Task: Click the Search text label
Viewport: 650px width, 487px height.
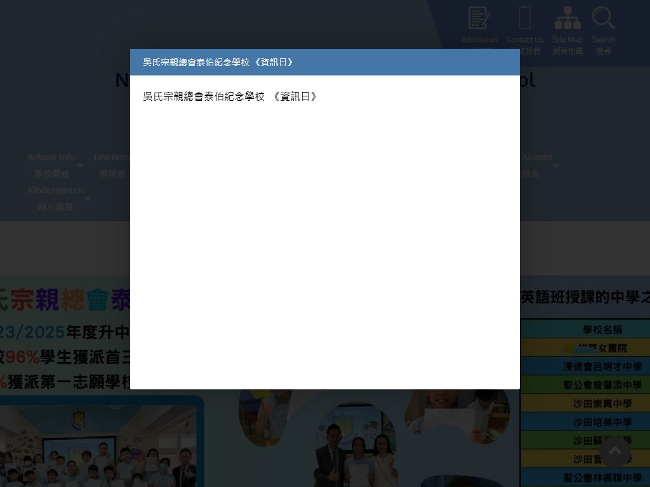Action: pos(603,40)
